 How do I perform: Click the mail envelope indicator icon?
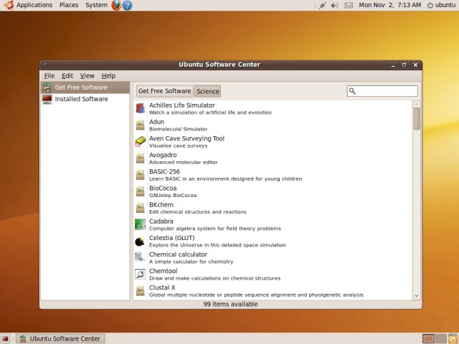coord(349,5)
